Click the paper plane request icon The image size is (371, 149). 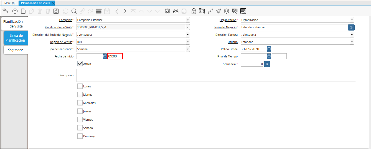[218, 11]
